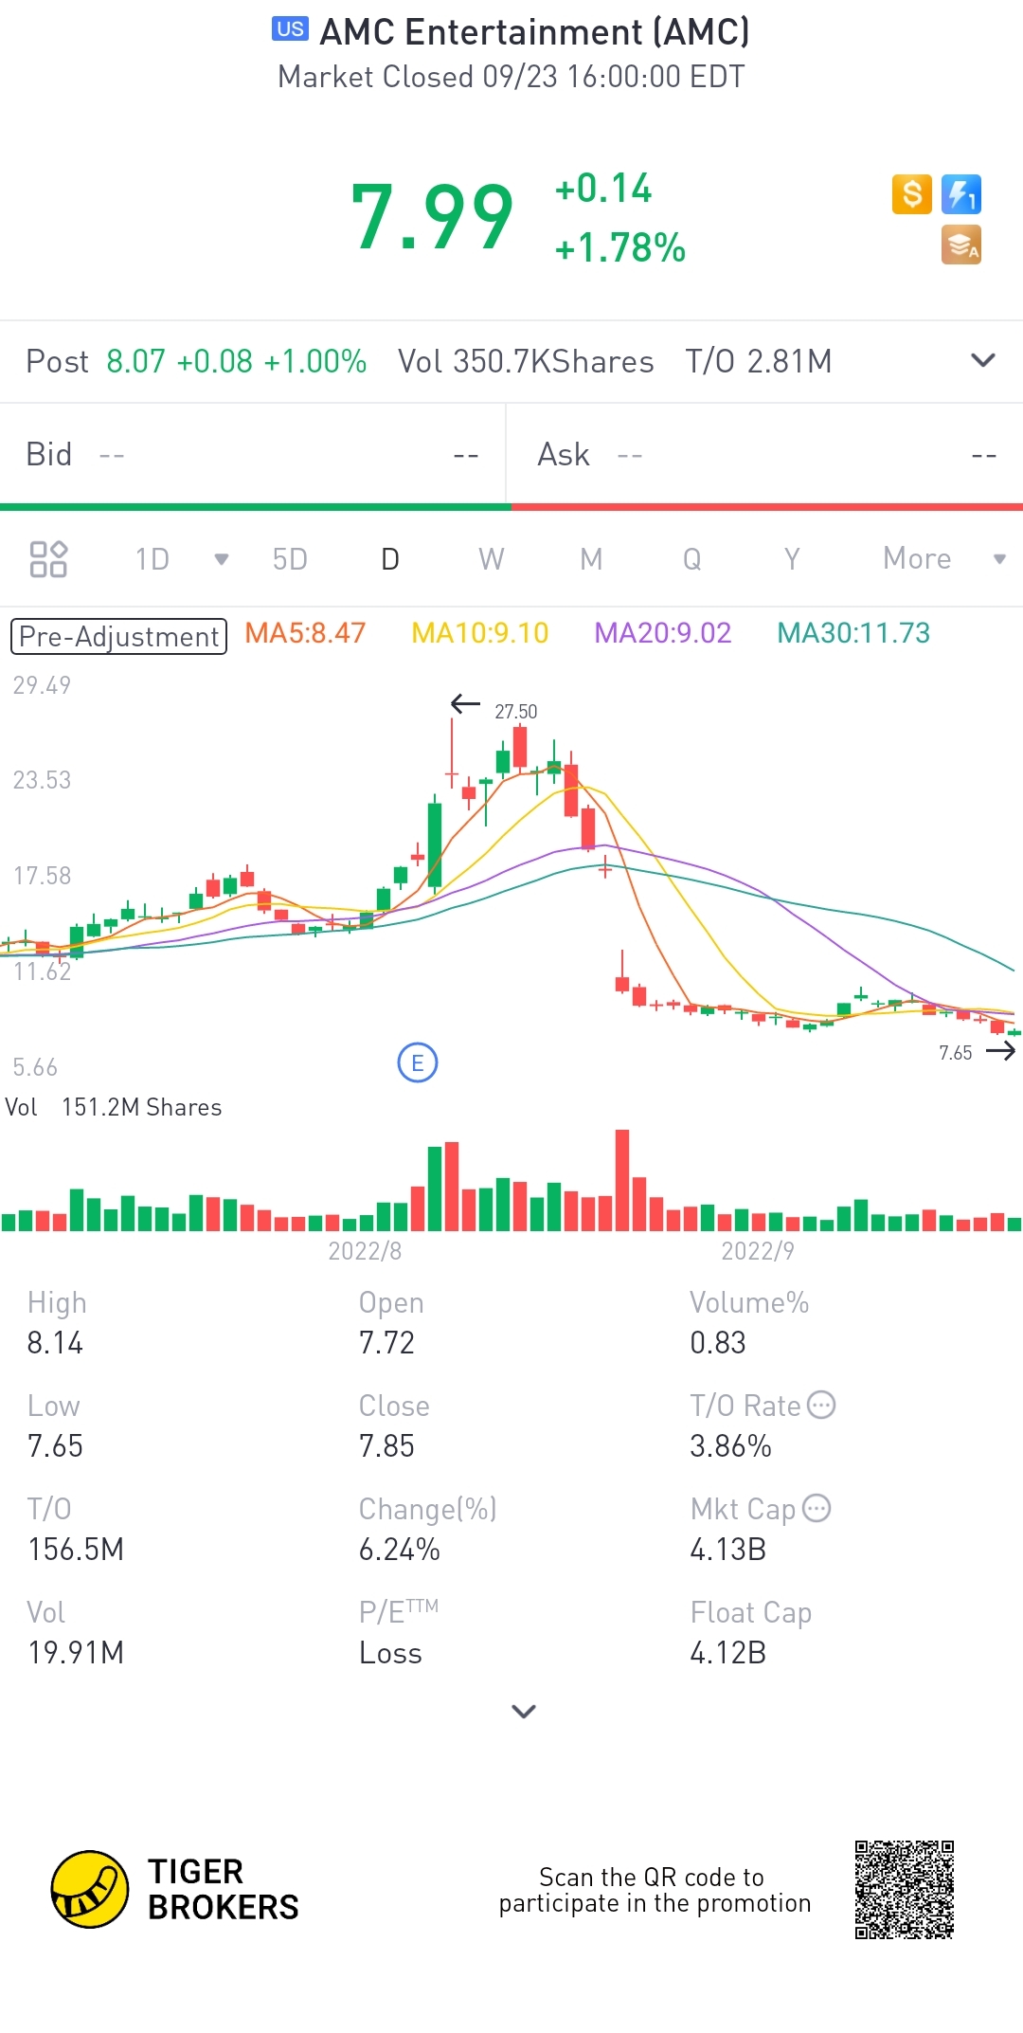Tap the Bid price panel

pyautogui.click(x=253, y=455)
